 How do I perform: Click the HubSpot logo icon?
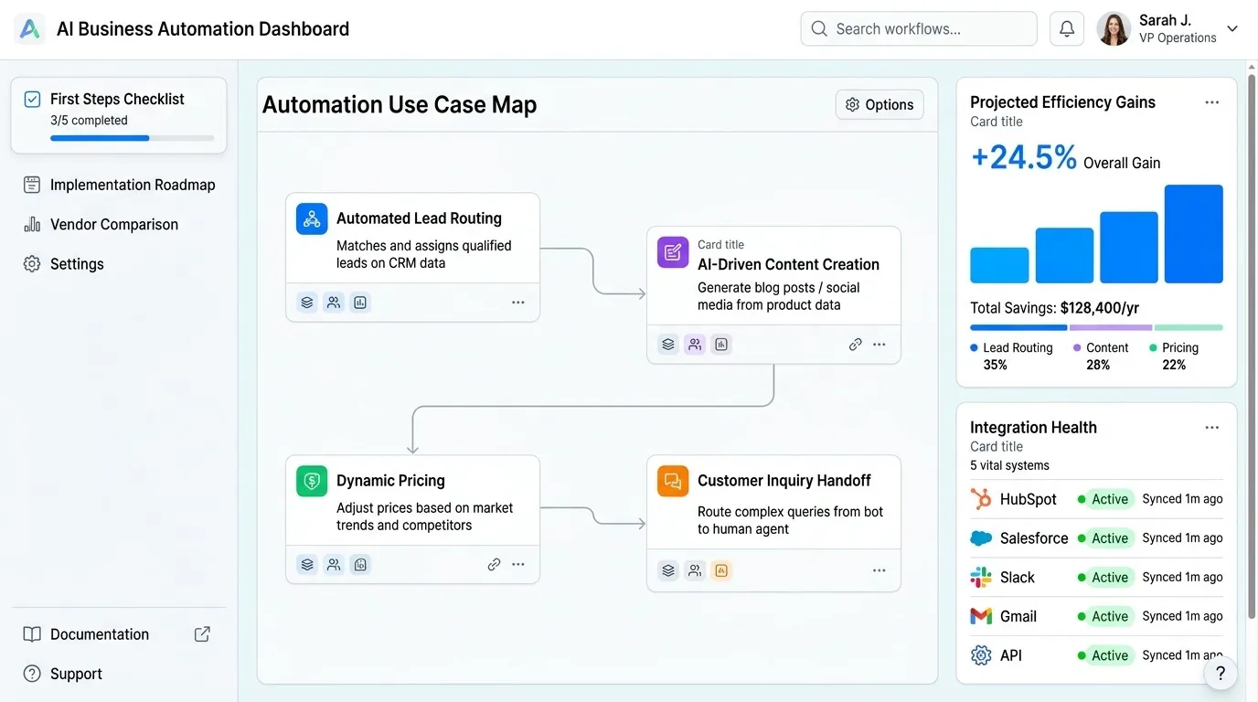pos(981,499)
